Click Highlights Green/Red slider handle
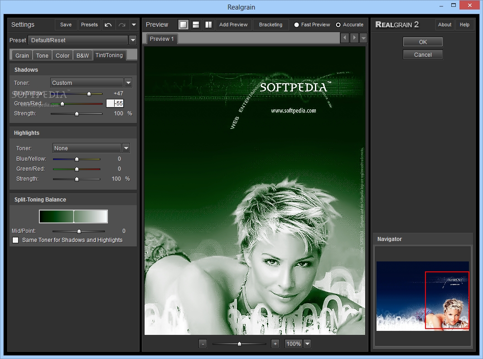The image size is (483, 359). pyautogui.click(x=77, y=169)
